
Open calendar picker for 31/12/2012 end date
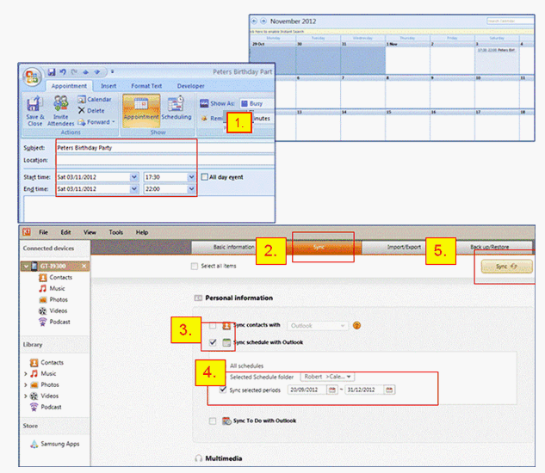pos(389,390)
